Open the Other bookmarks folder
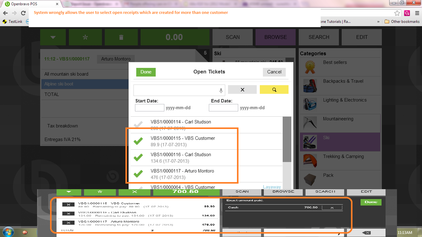This screenshot has height=237, width=422. tap(402, 22)
